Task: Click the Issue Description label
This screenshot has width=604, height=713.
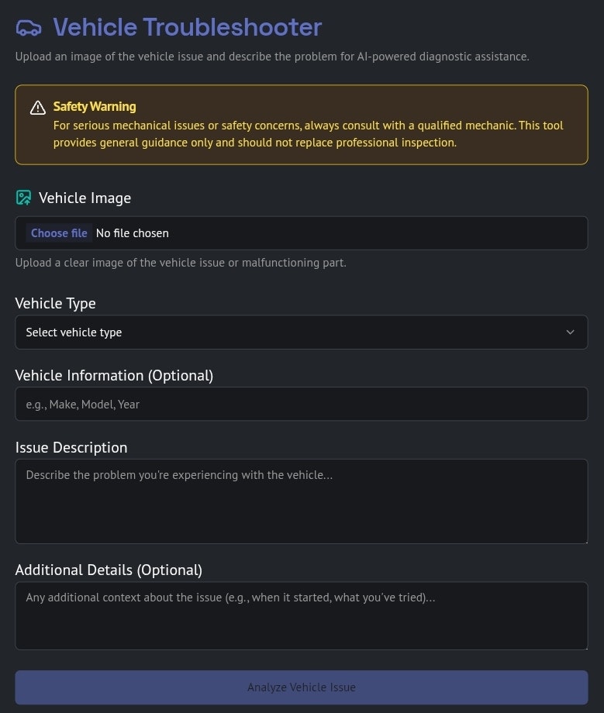Action: pos(71,448)
